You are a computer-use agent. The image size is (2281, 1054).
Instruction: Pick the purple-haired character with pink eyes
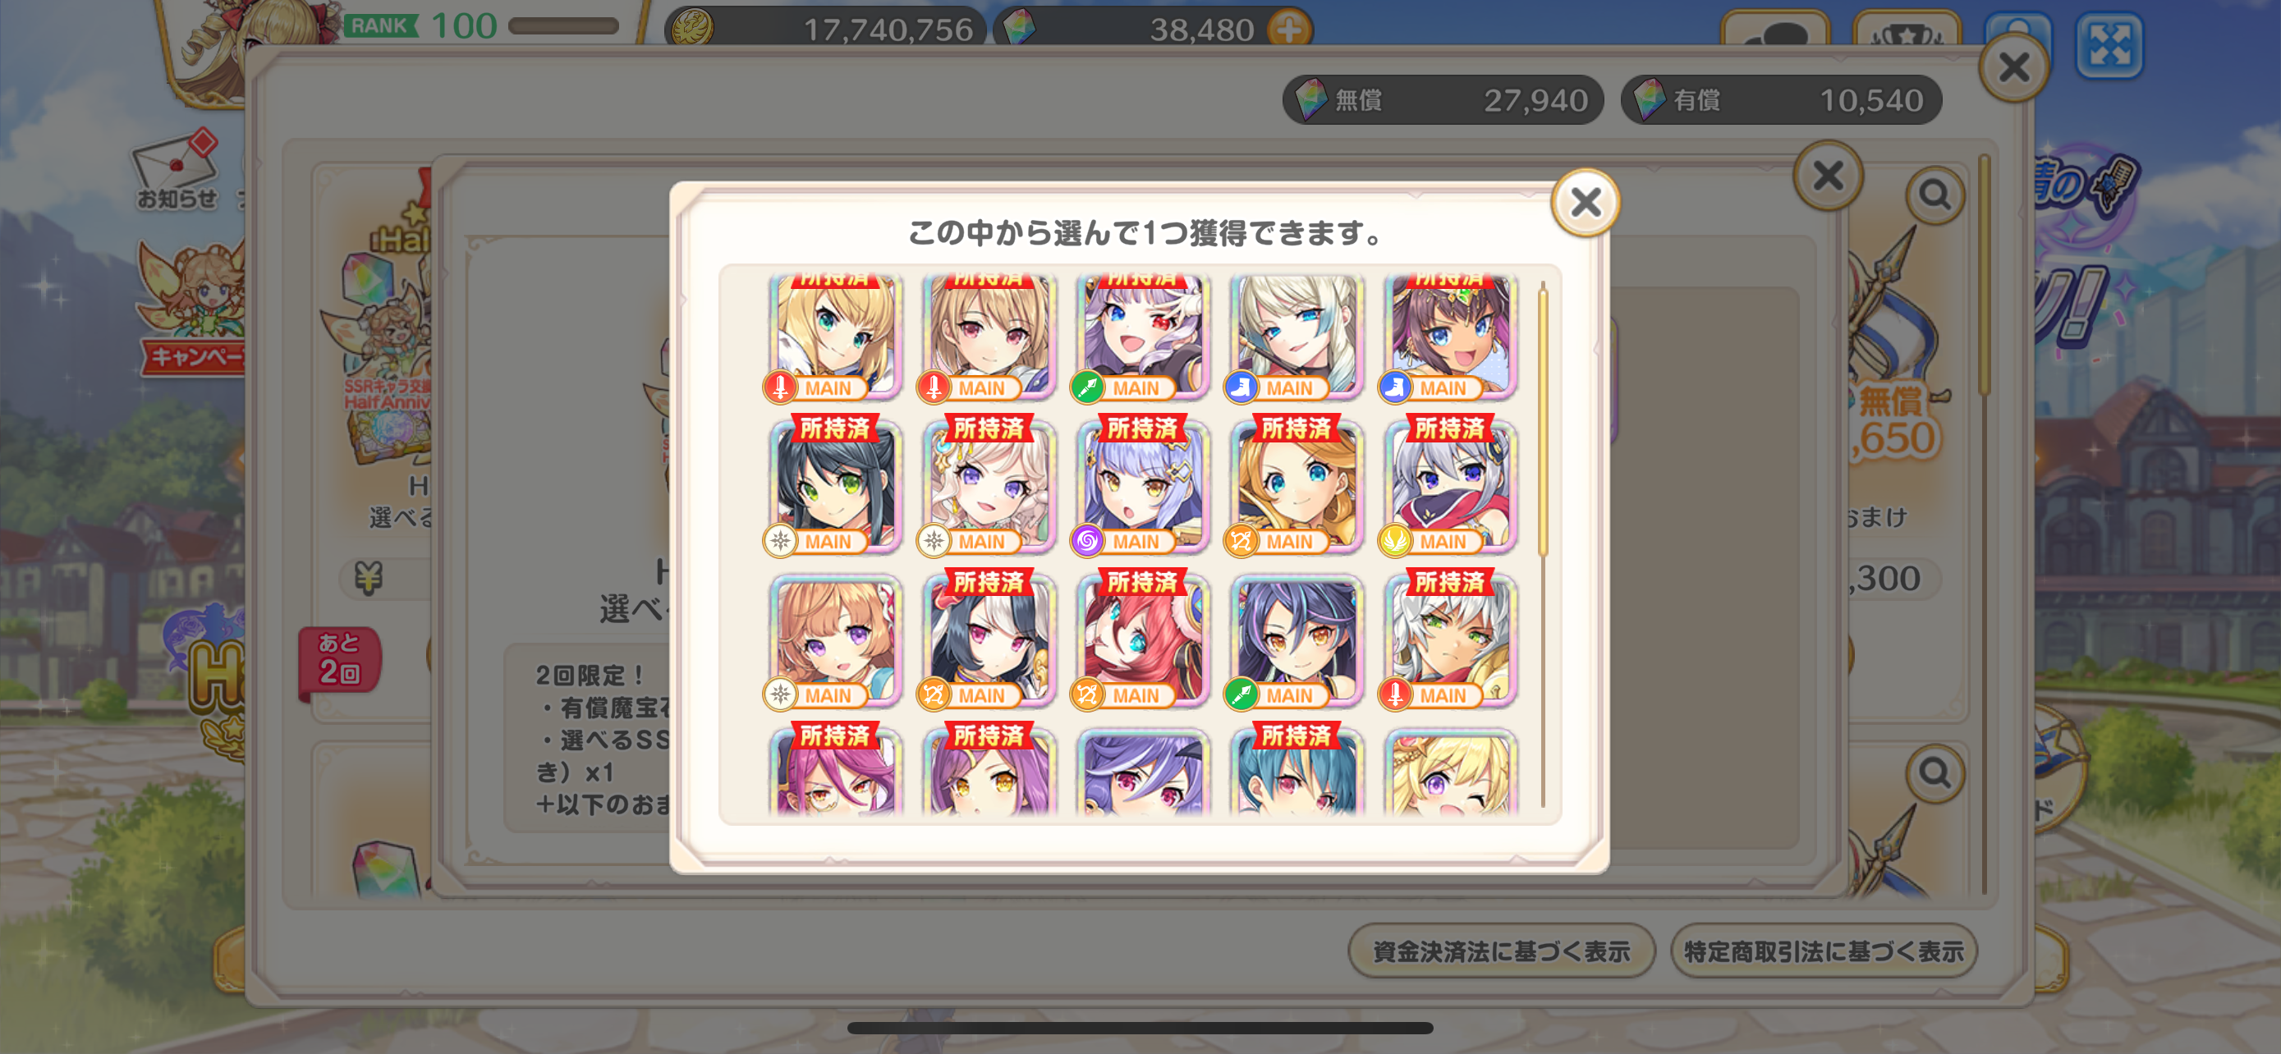(1142, 772)
